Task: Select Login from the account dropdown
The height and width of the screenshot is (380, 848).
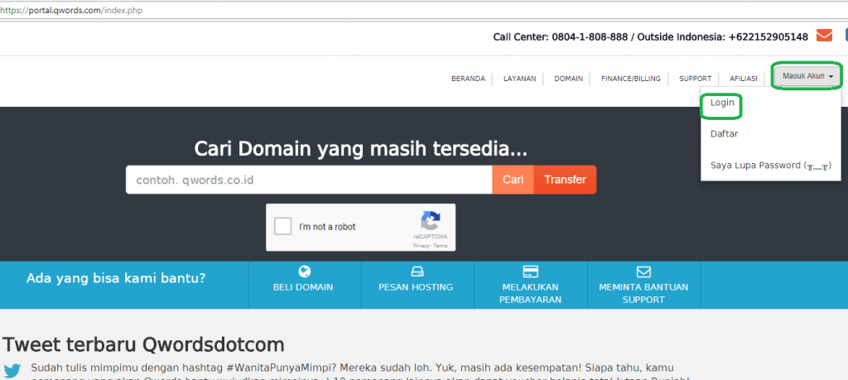Action: (x=722, y=103)
